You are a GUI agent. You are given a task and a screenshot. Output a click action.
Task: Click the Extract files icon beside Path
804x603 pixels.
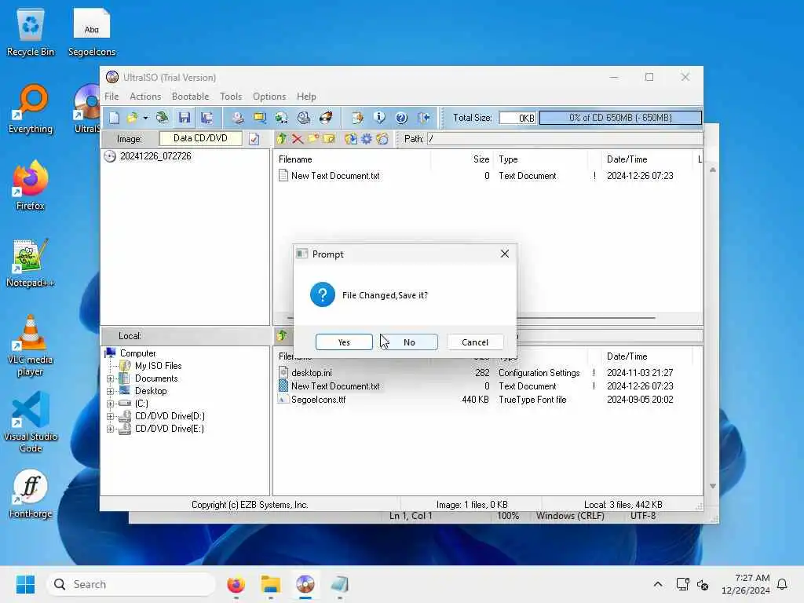coord(351,138)
